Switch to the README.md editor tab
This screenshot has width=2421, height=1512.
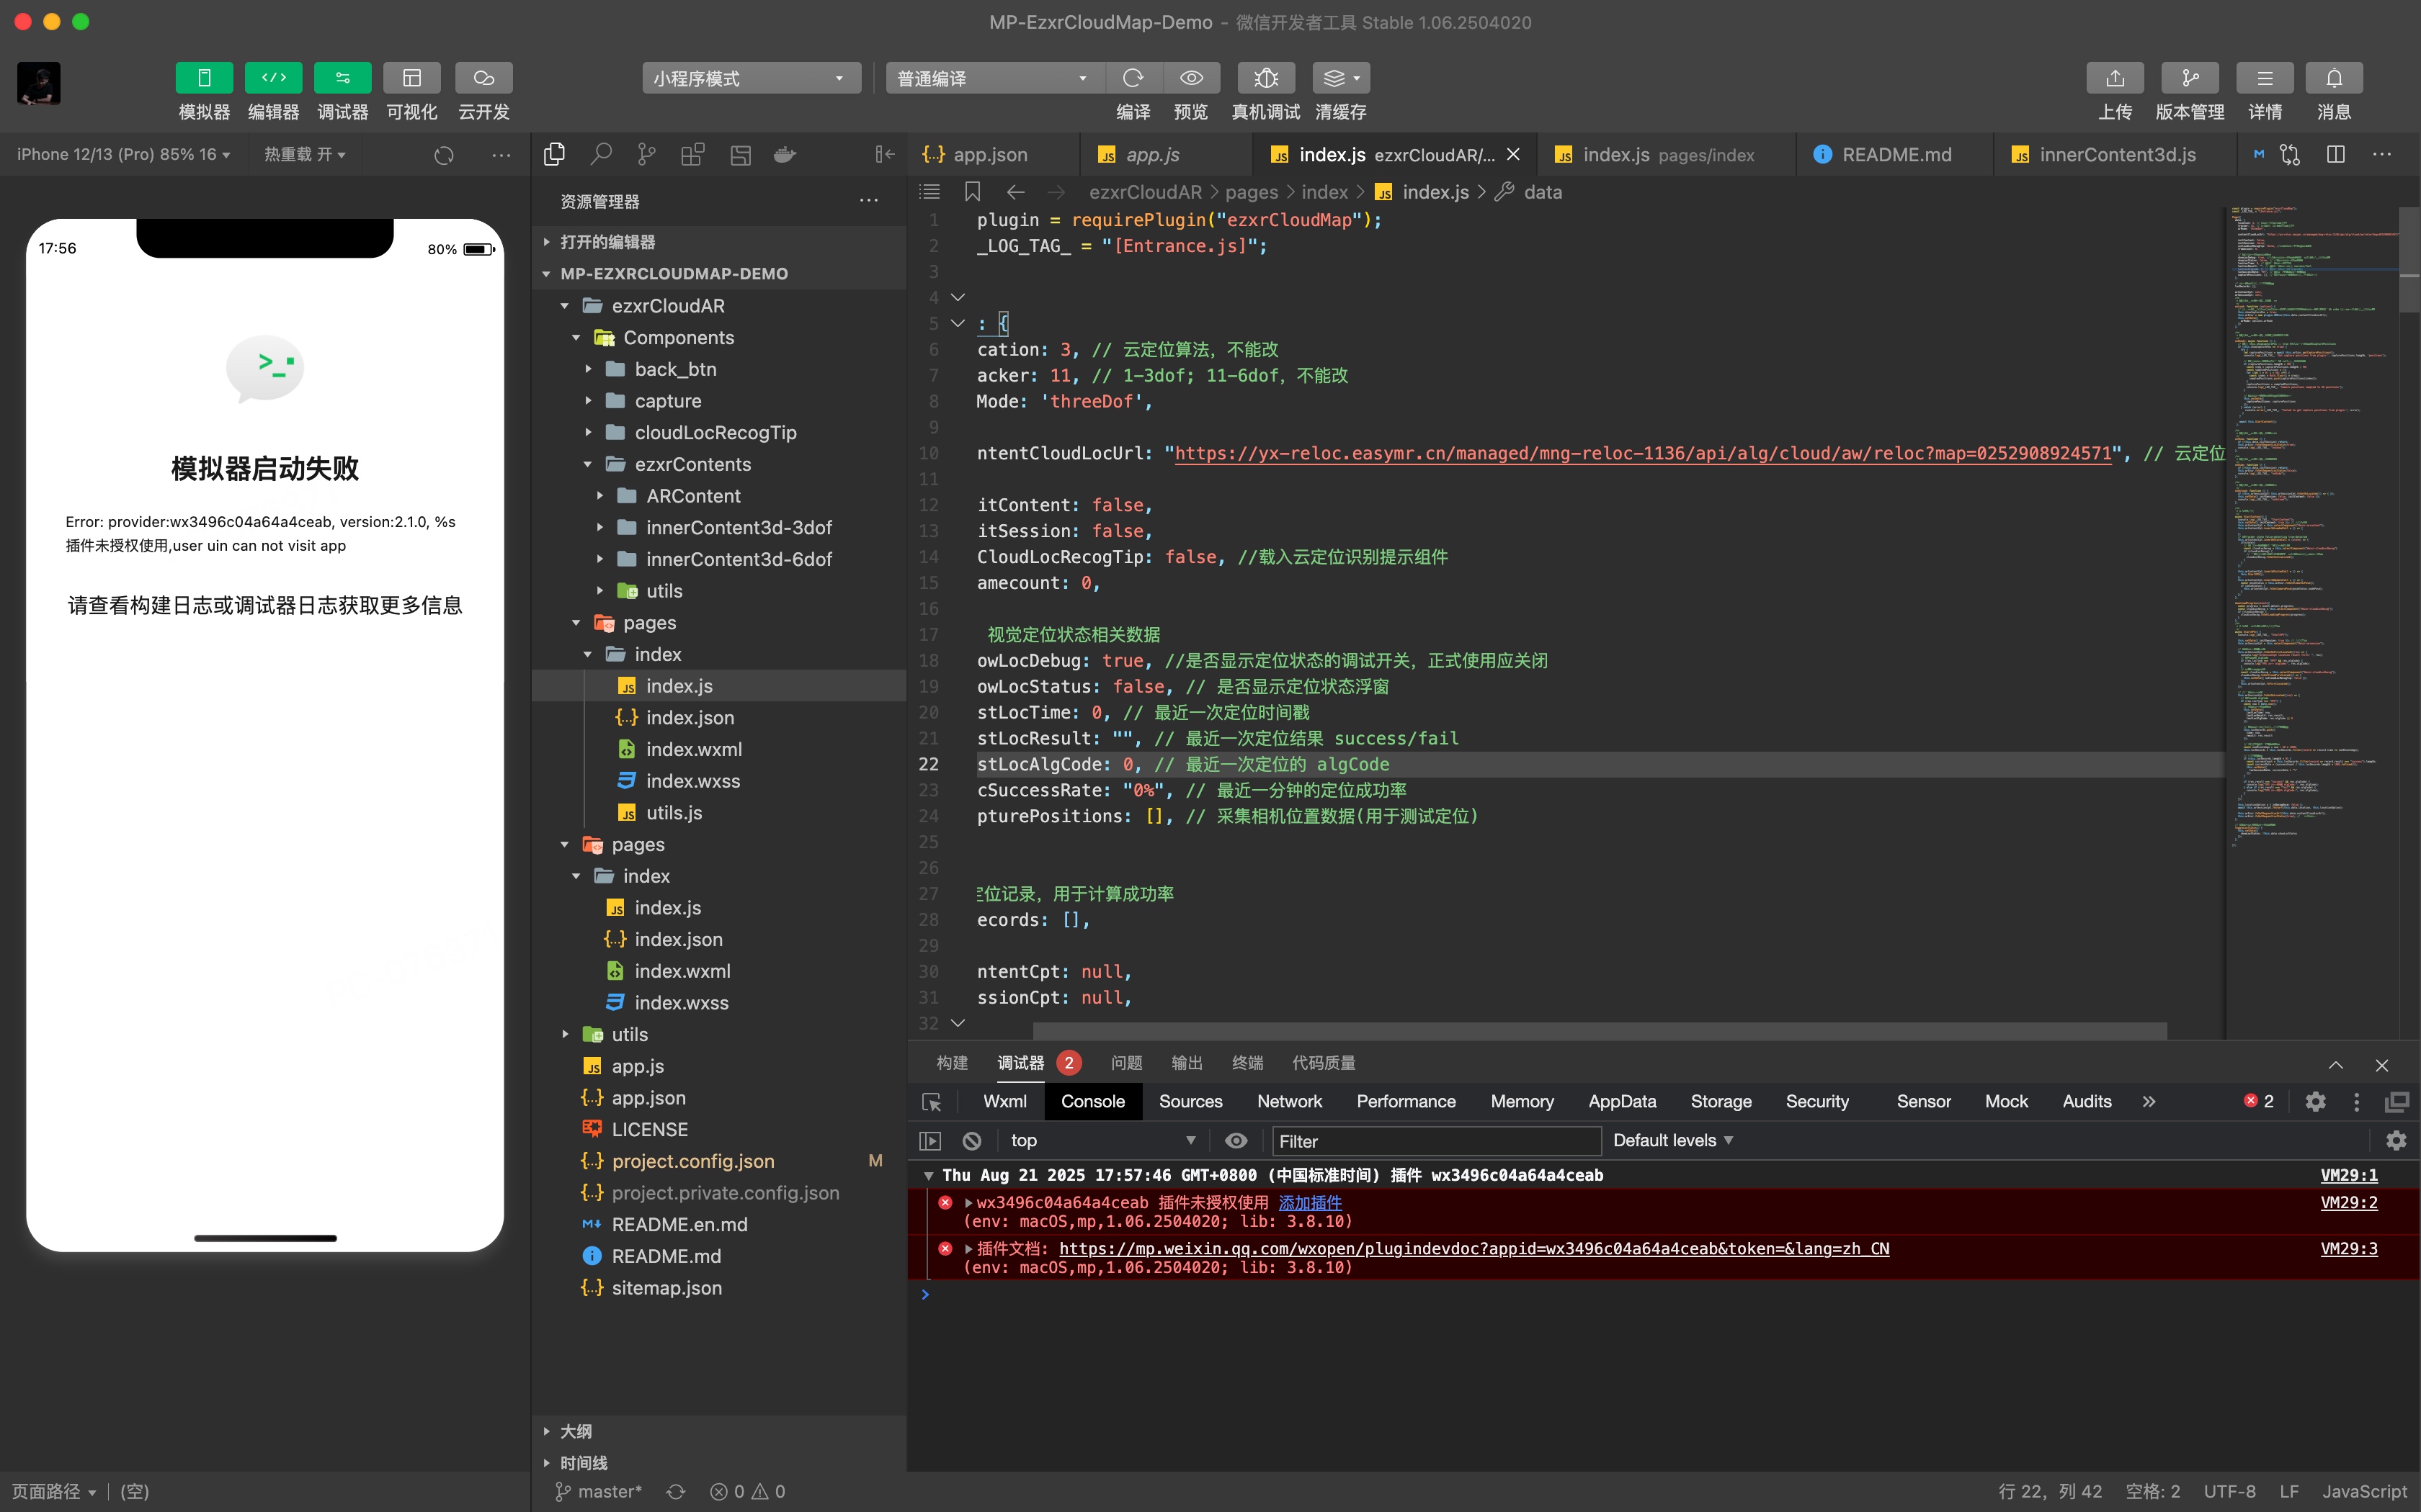click(1895, 155)
